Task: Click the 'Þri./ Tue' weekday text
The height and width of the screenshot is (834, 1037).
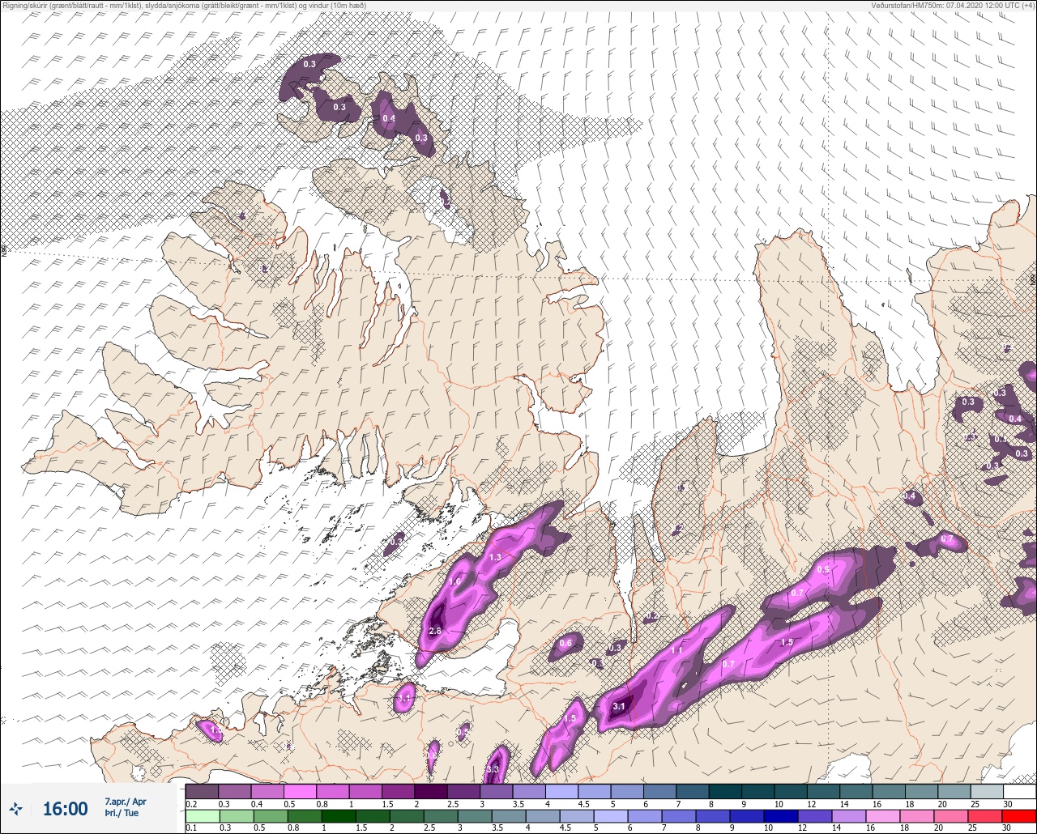Action: click(x=122, y=813)
